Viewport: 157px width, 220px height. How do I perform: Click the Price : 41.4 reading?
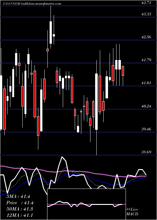20,203
